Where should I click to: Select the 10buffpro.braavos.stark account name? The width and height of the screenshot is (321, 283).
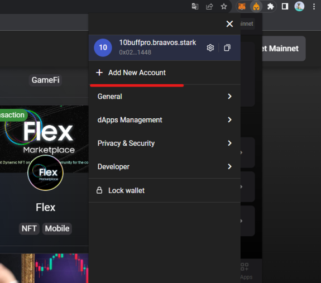pos(157,42)
